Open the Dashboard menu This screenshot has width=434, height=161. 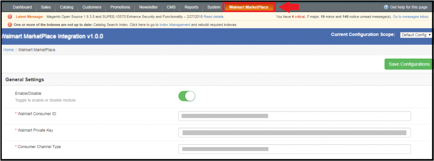(x=22, y=7)
